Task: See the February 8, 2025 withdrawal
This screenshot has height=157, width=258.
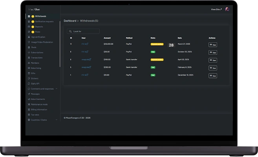Action: [x=213, y=68]
